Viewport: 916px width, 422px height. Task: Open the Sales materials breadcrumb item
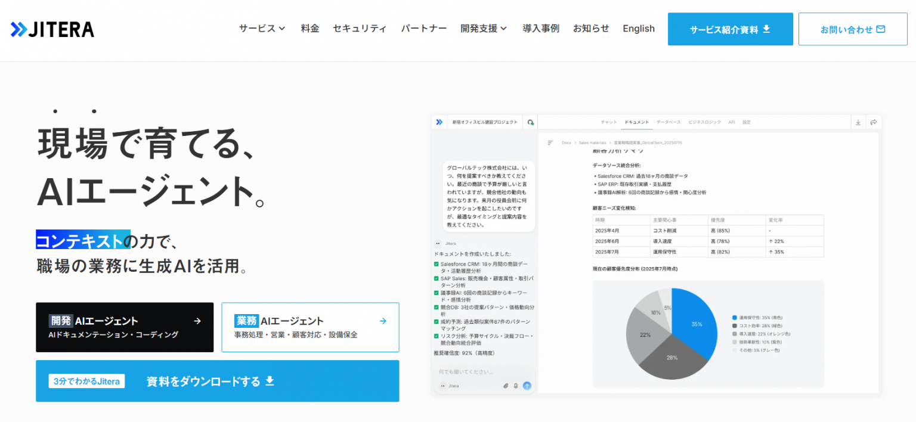tap(592, 143)
